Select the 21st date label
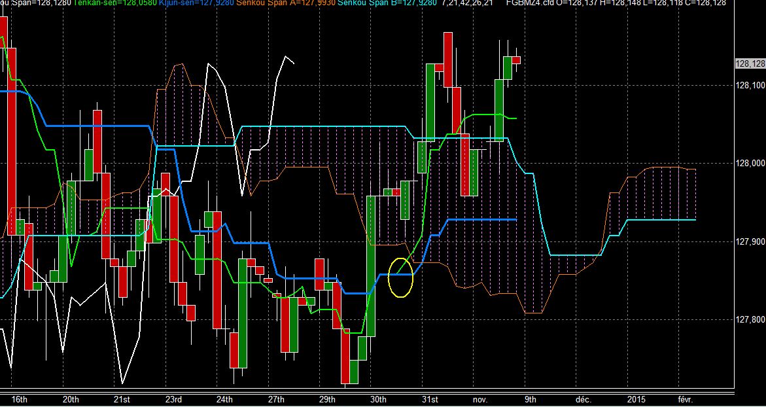 click(x=122, y=400)
